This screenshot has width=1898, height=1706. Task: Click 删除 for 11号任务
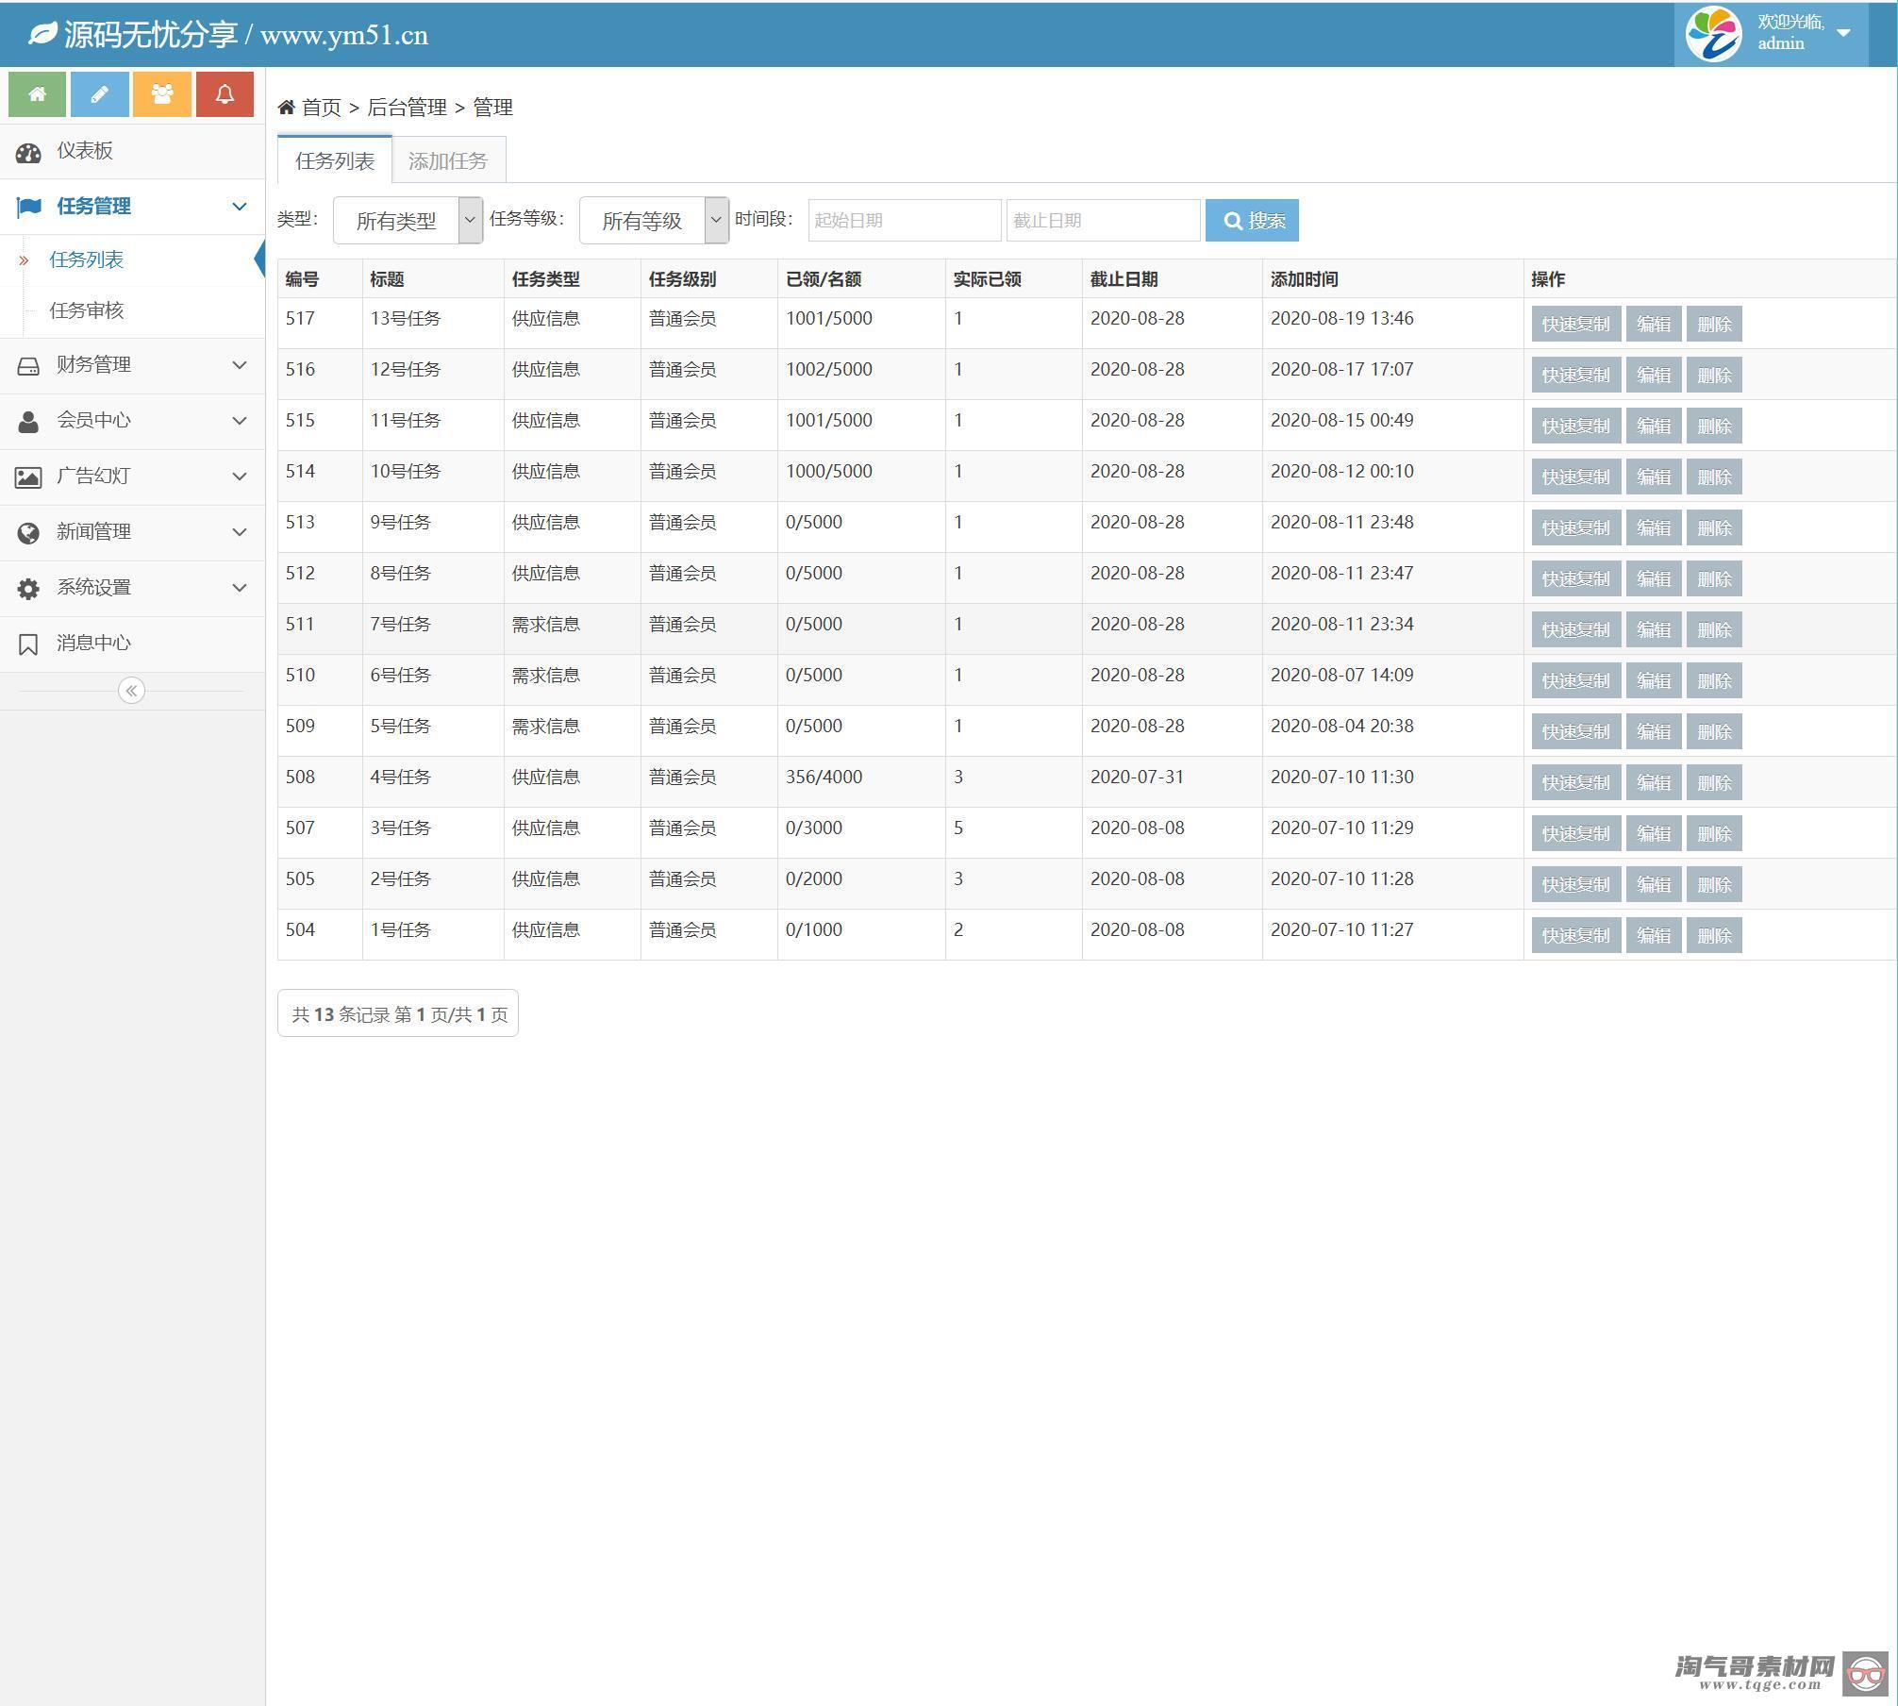(1714, 426)
